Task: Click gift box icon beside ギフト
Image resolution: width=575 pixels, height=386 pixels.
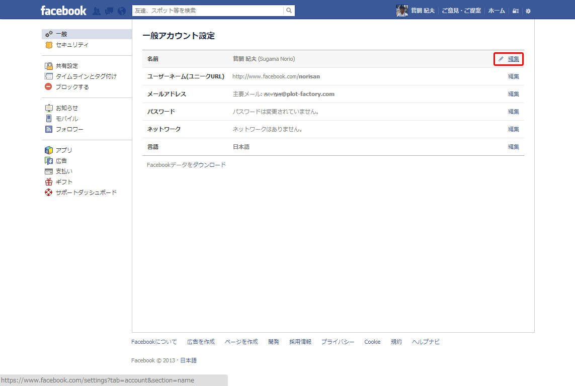Action: (49, 181)
